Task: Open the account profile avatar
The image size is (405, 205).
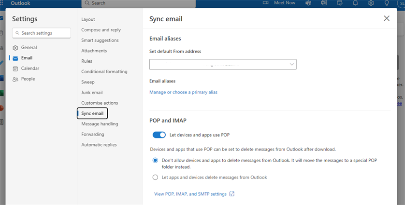Action: click(x=400, y=3)
